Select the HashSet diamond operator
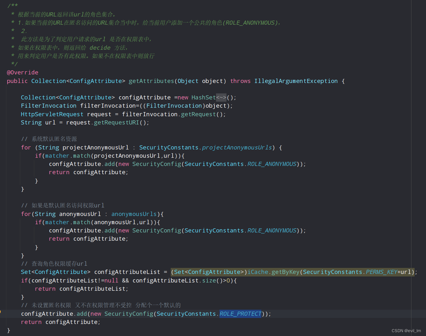 (x=221, y=97)
